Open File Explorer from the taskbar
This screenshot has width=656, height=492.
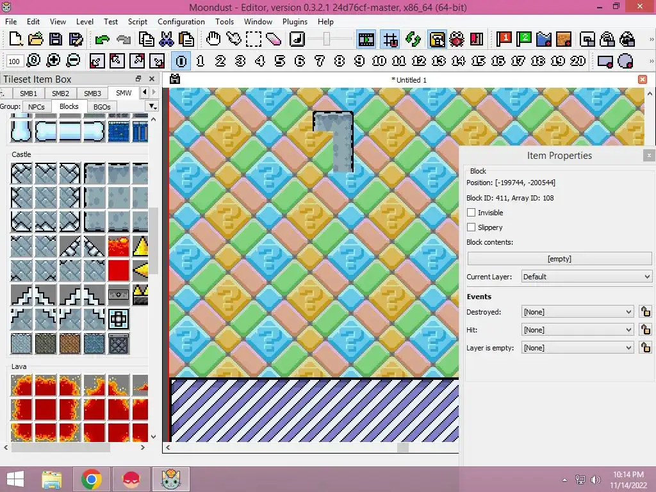(x=51, y=479)
